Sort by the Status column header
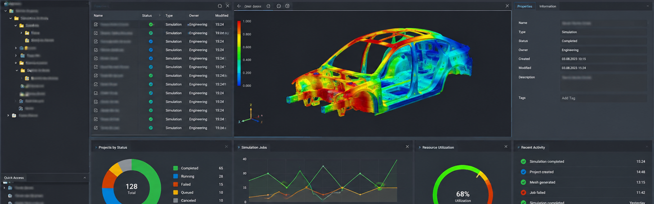The image size is (654, 204). [147, 16]
